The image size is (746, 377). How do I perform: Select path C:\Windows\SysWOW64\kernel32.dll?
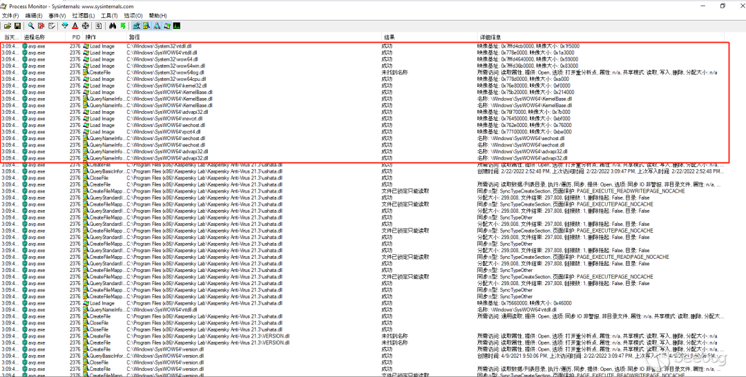[x=166, y=86]
